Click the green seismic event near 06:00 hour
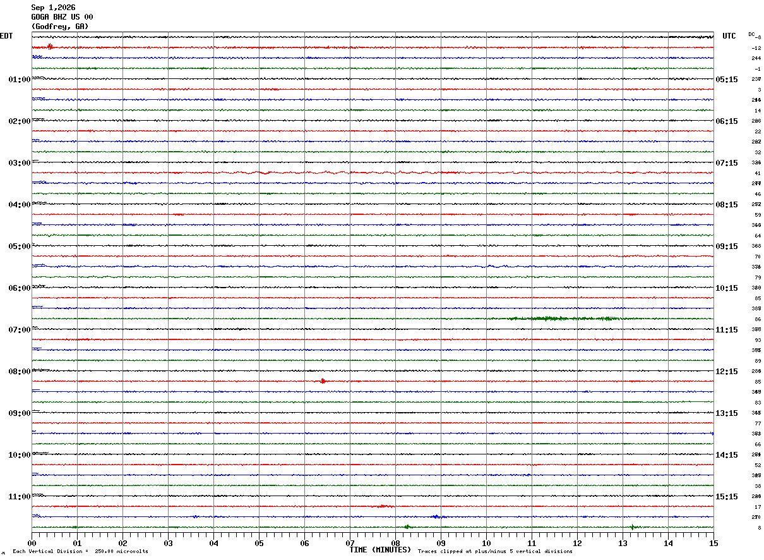Viewport: 764px width, 560px height. pyautogui.click(x=565, y=319)
